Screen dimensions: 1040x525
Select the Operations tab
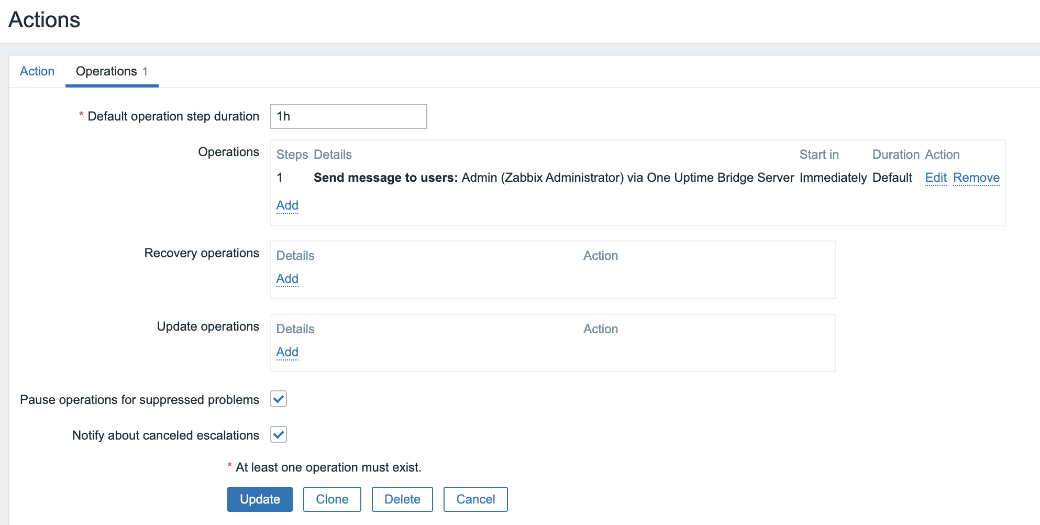point(111,71)
